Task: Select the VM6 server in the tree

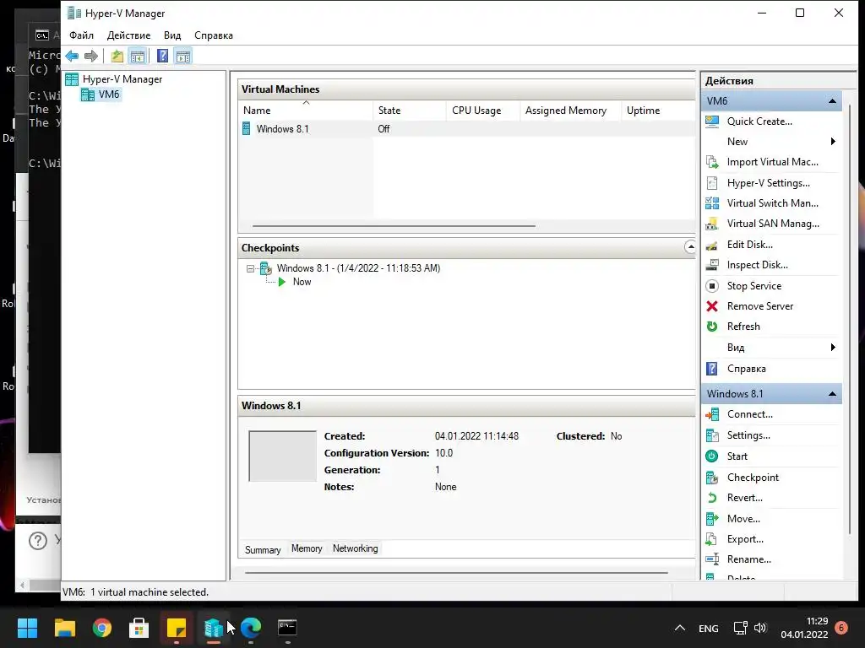Action: pyautogui.click(x=109, y=94)
